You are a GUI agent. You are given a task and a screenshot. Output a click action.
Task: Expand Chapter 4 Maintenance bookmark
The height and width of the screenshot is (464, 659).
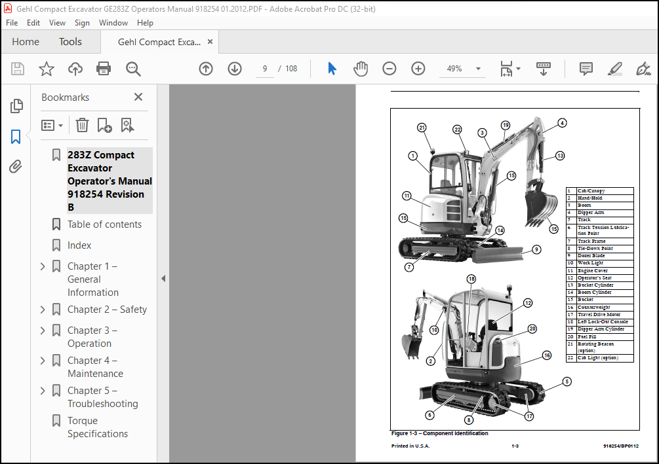pos(43,361)
